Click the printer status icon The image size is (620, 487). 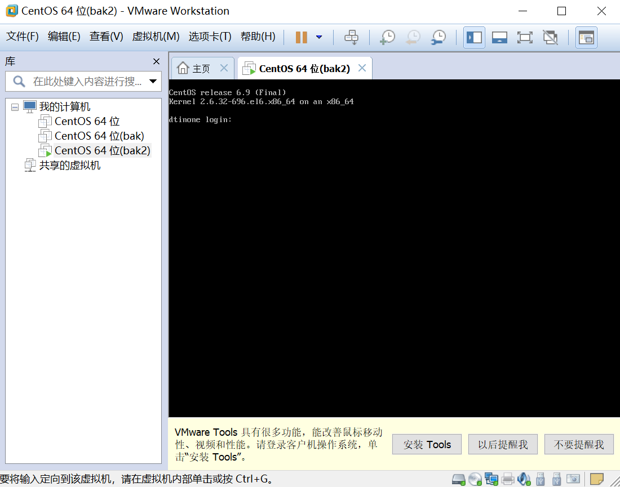507,479
